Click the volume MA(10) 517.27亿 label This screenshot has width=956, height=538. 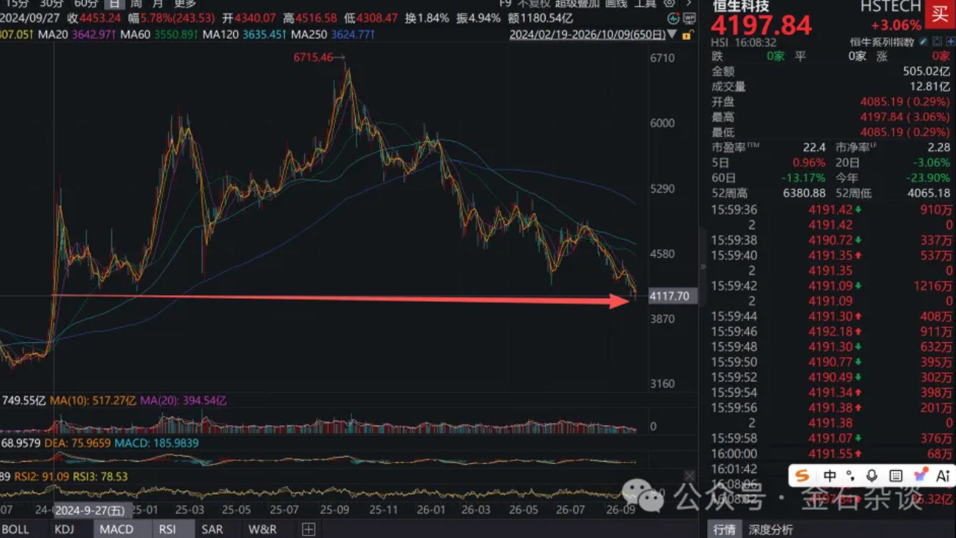[x=93, y=401]
